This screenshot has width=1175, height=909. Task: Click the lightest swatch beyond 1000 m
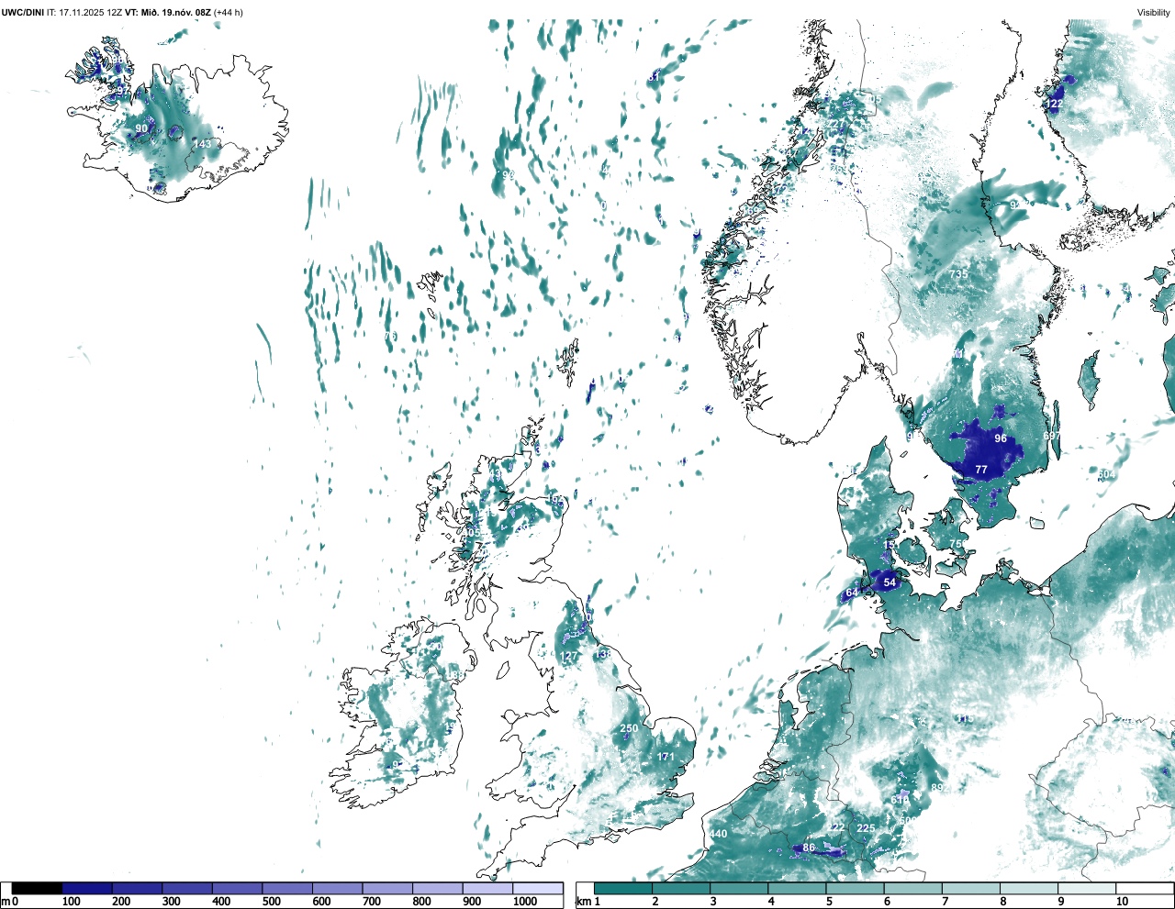coord(538,889)
